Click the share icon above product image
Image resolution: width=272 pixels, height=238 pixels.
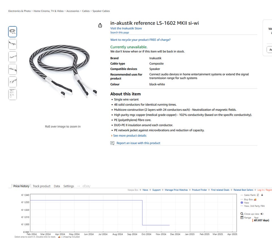[x=100, y=26]
